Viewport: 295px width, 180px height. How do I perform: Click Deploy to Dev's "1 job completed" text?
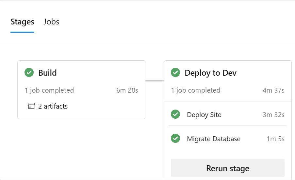[x=195, y=90]
